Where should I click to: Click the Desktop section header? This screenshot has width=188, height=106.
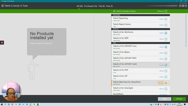(x=140, y=29)
